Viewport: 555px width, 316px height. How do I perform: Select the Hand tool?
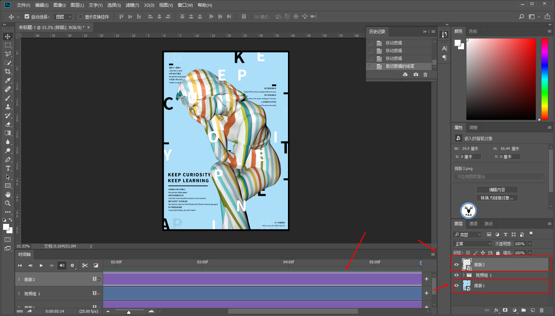click(8, 194)
